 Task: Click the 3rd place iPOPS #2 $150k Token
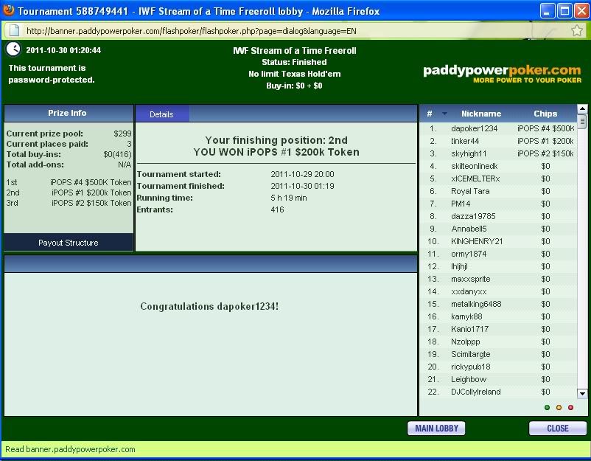tap(91, 203)
